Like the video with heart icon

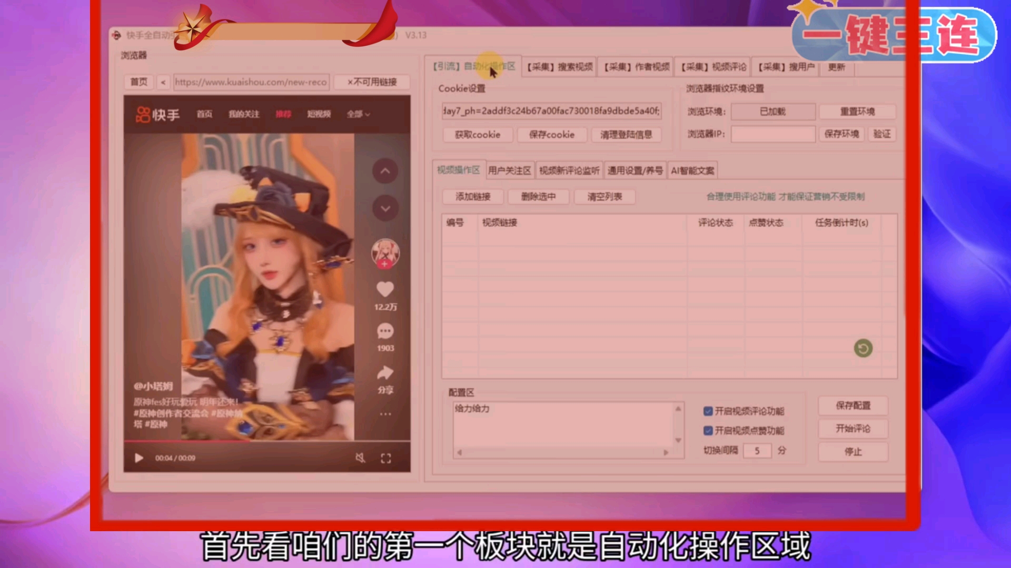click(x=385, y=289)
